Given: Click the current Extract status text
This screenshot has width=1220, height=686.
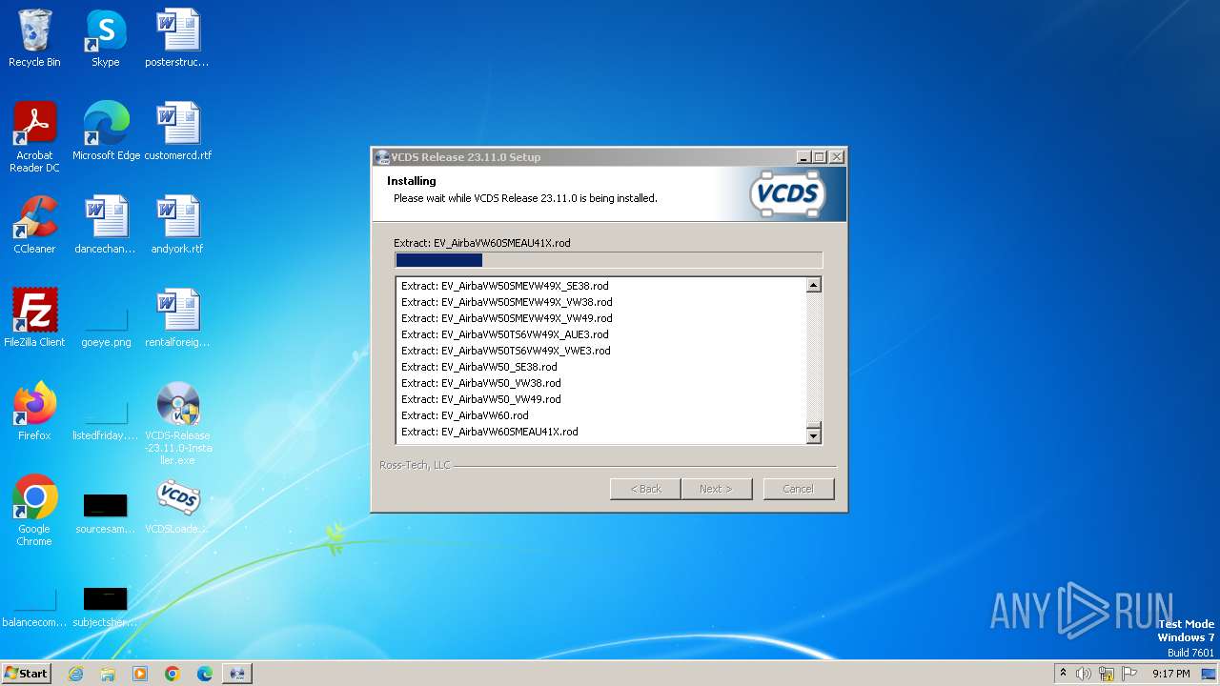Looking at the screenshot, I should point(481,243).
